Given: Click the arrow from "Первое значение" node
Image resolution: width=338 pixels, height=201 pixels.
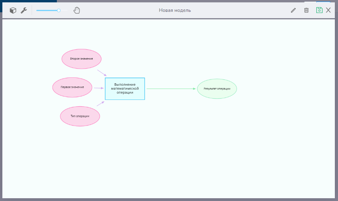Looking at the screenshot, I should pos(99,88).
